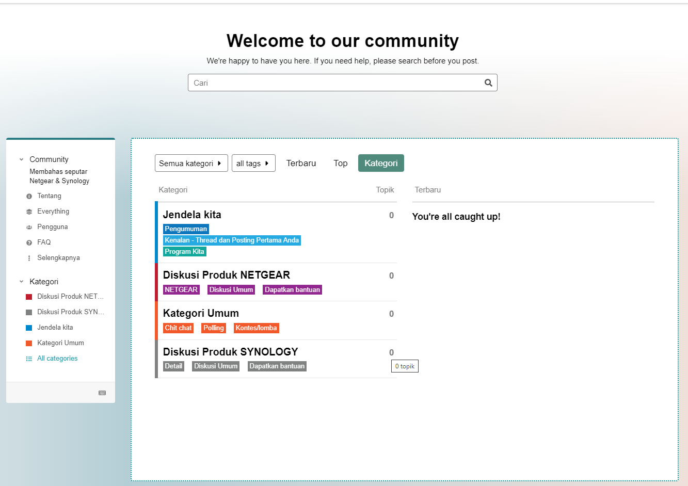Click the All categories list icon
The height and width of the screenshot is (486, 688).
[x=29, y=359]
